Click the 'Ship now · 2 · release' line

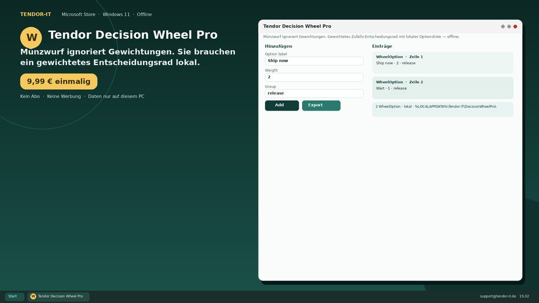click(396, 63)
